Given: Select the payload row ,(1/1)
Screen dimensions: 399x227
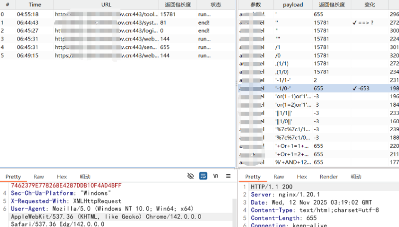Looking at the screenshot, I should click(x=318, y=64).
